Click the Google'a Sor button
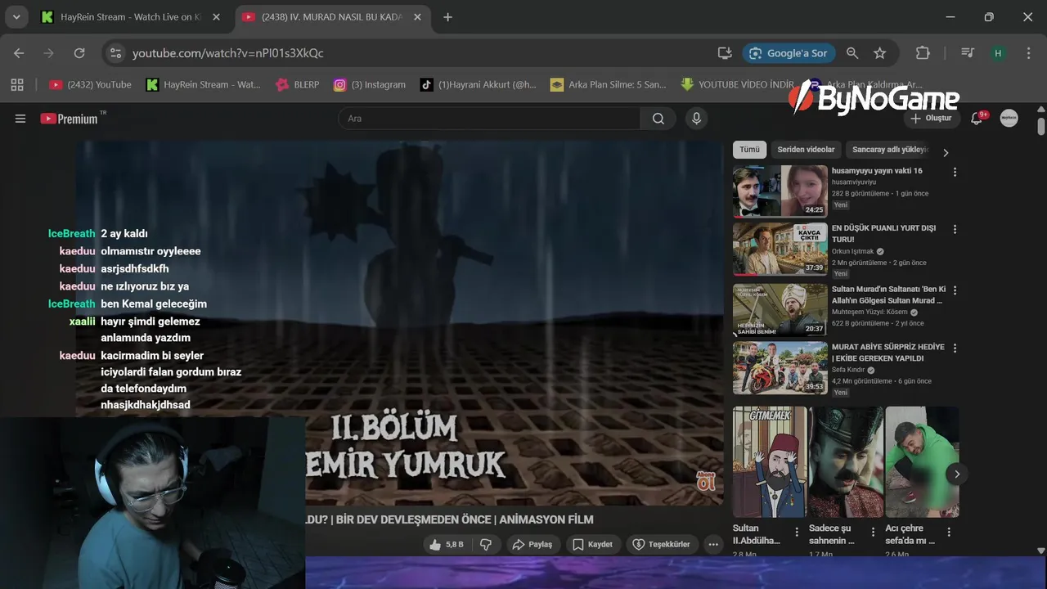This screenshot has width=1047, height=589. click(789, 53)
